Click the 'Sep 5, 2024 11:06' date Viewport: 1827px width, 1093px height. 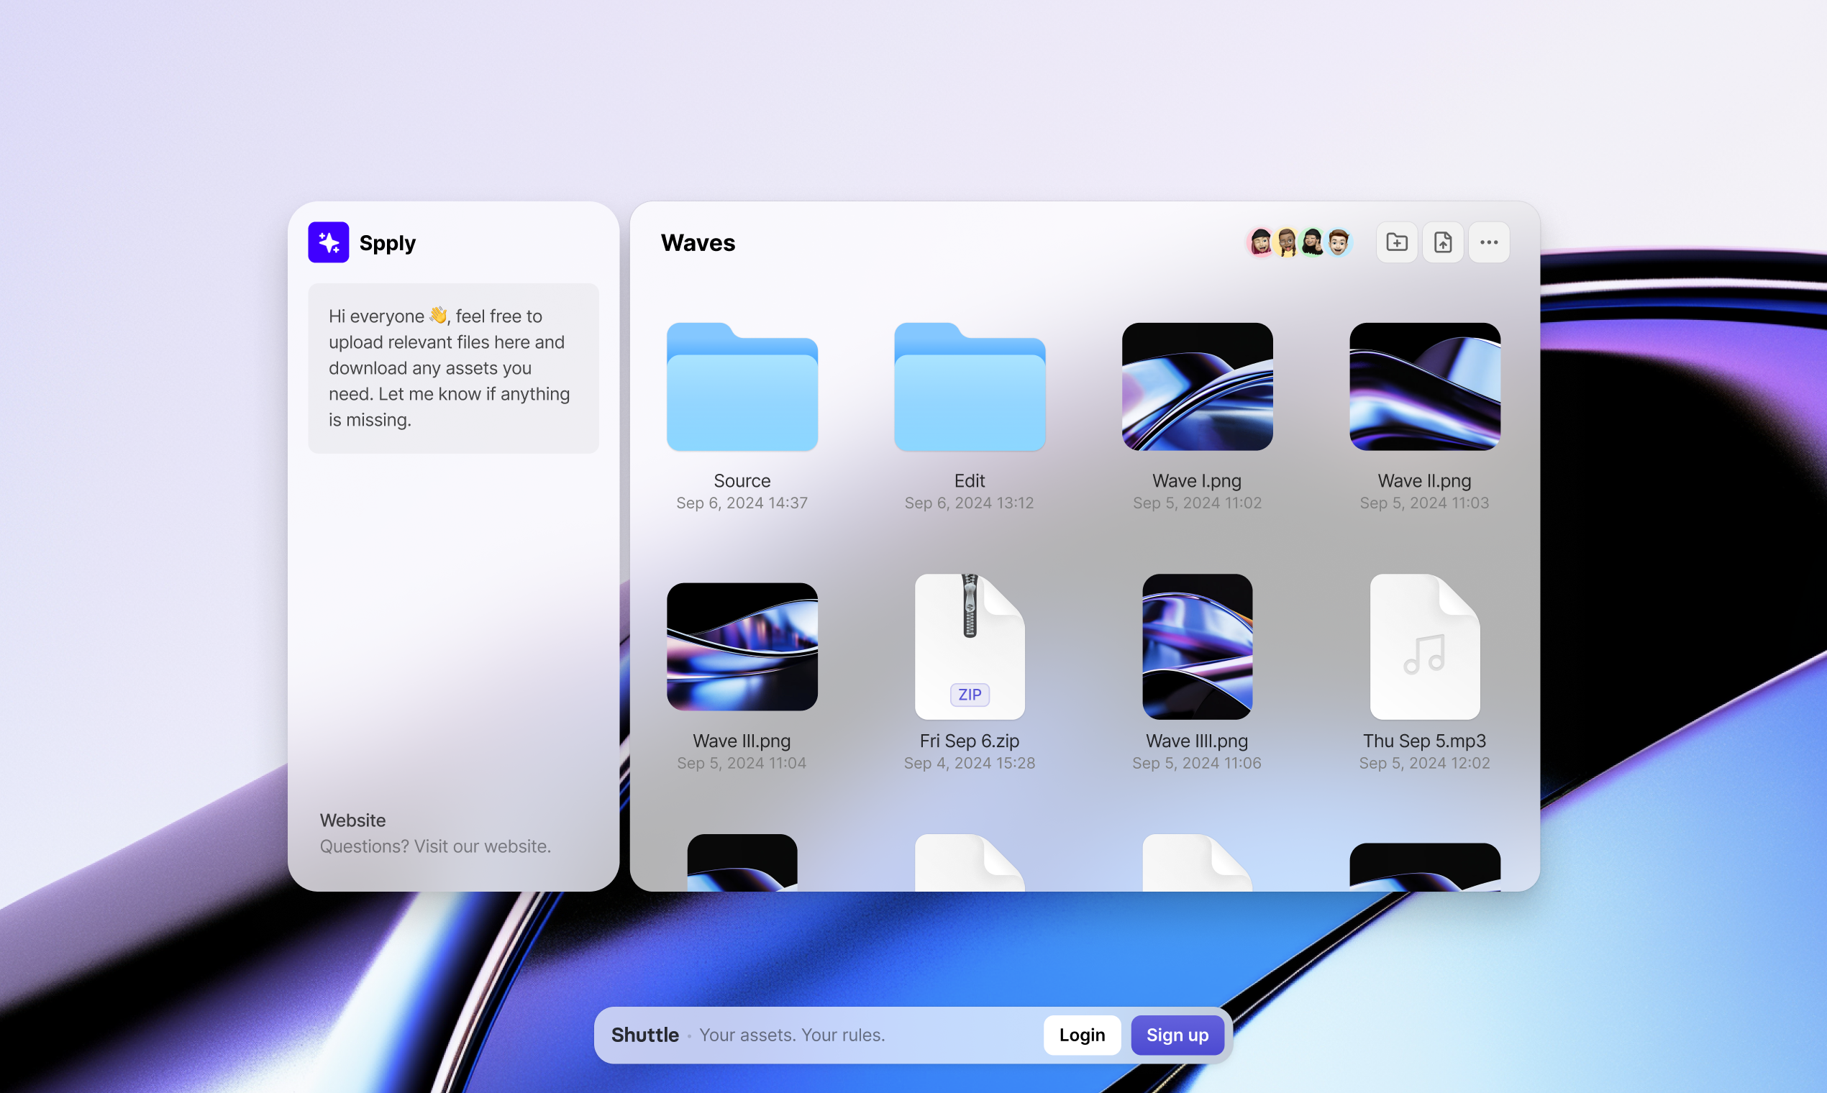[x=1197, y=763]
